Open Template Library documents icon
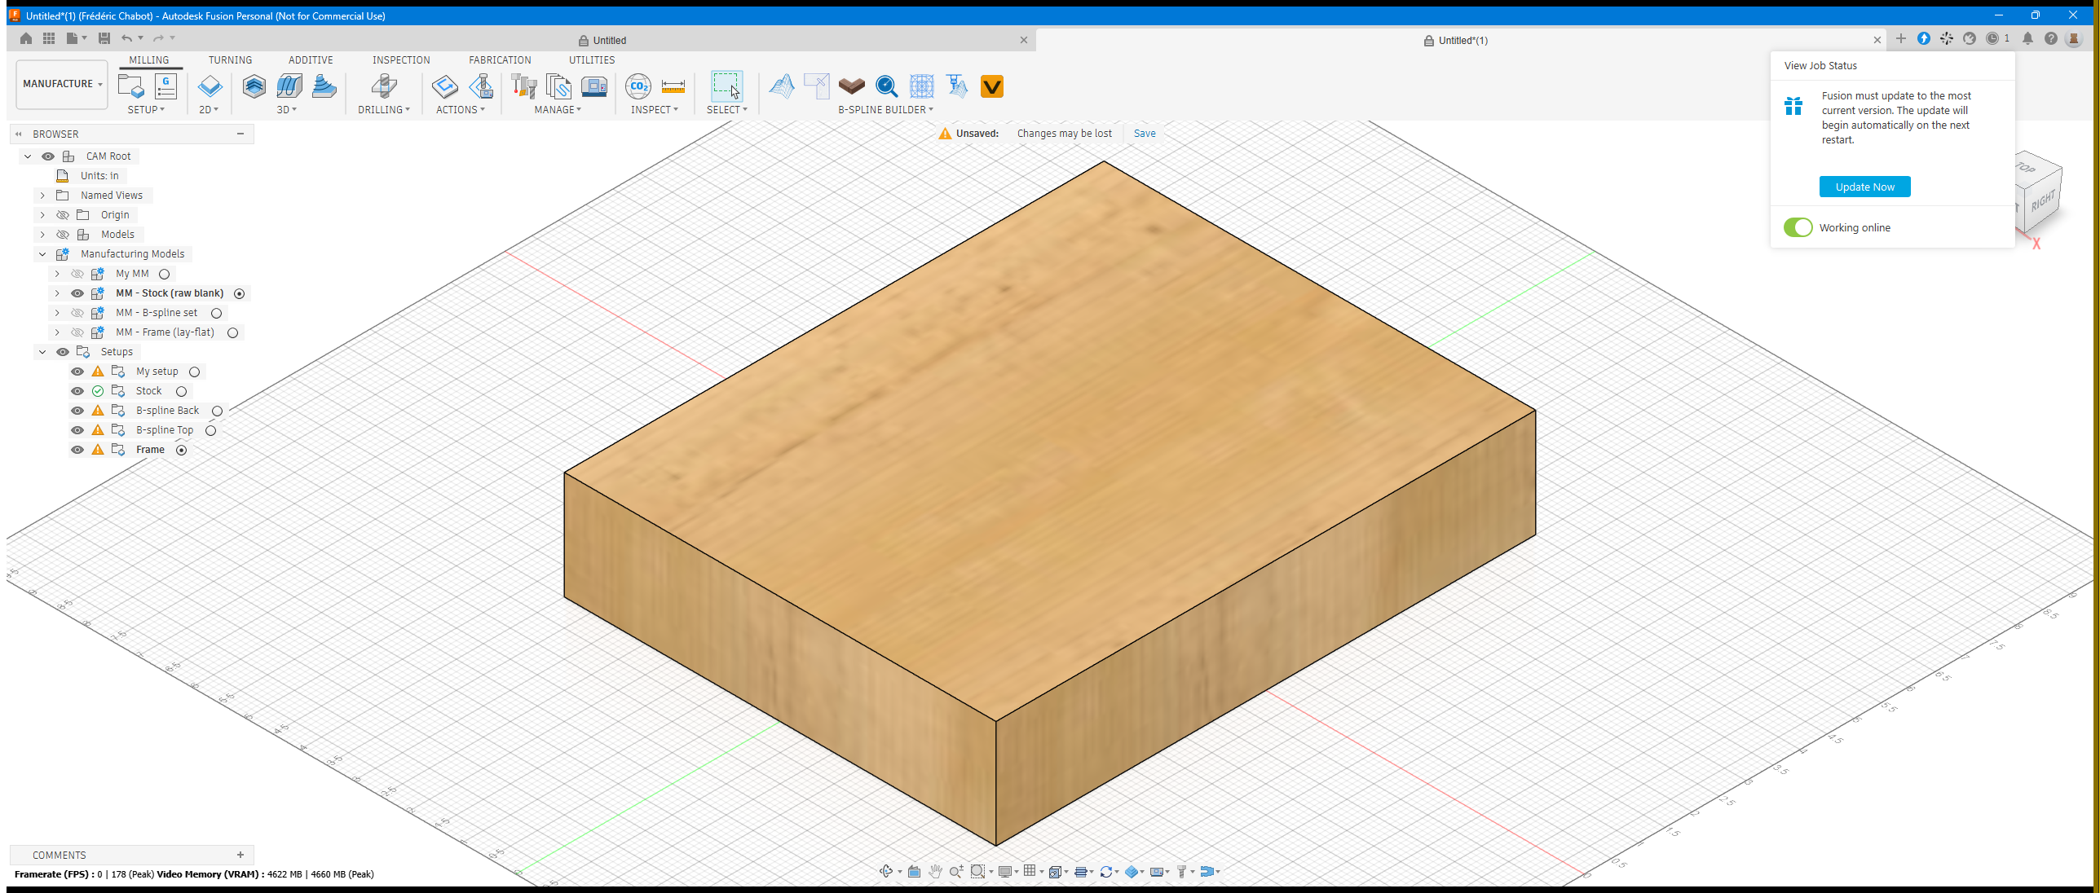The width and height of the screenshot is (2100, 893). coord(558,86)
